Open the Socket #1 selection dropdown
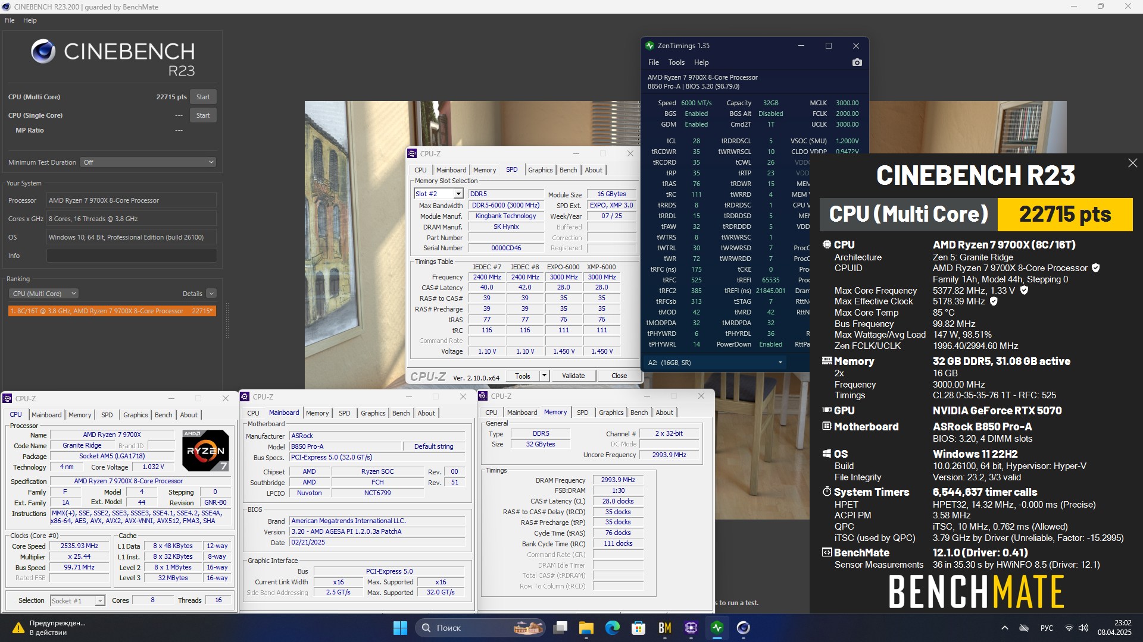 (77, 601)
